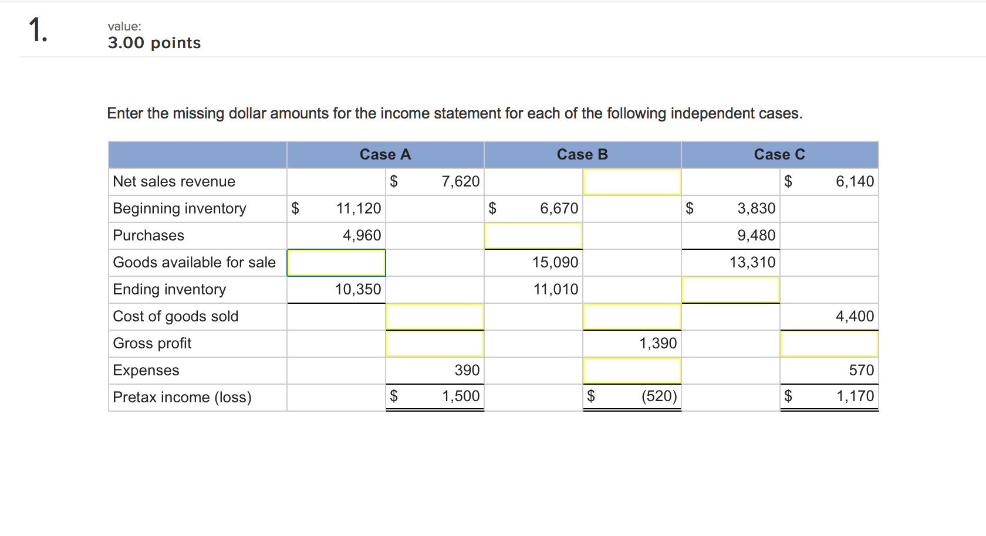This screenshot has height=536, width=986.
Task: Click the Case B column header
Action: [x=582, y=154]
